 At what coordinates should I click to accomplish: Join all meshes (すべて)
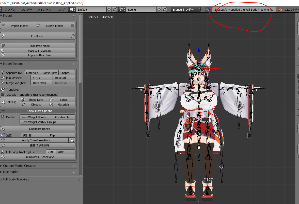pyautogui.click(x=42, y=78)
